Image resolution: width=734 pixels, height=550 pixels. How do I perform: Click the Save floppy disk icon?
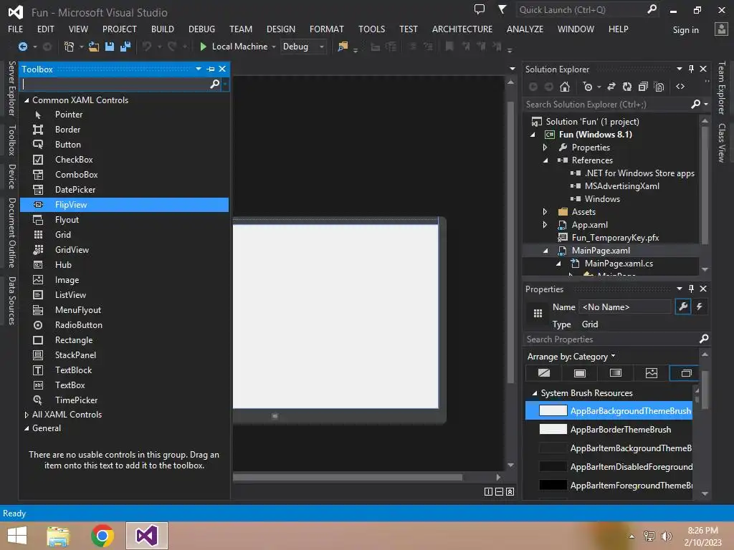110,47
